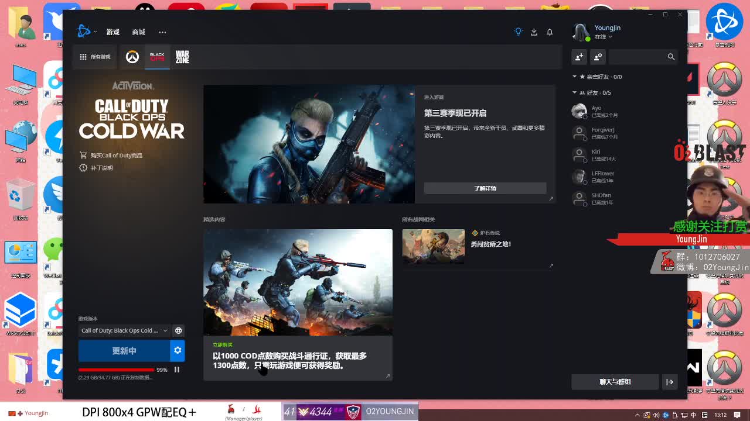Screen dimensions: 750x421
Task: Click the battle pass text starting 以1000 COD点数
Action: click(289, 360)
